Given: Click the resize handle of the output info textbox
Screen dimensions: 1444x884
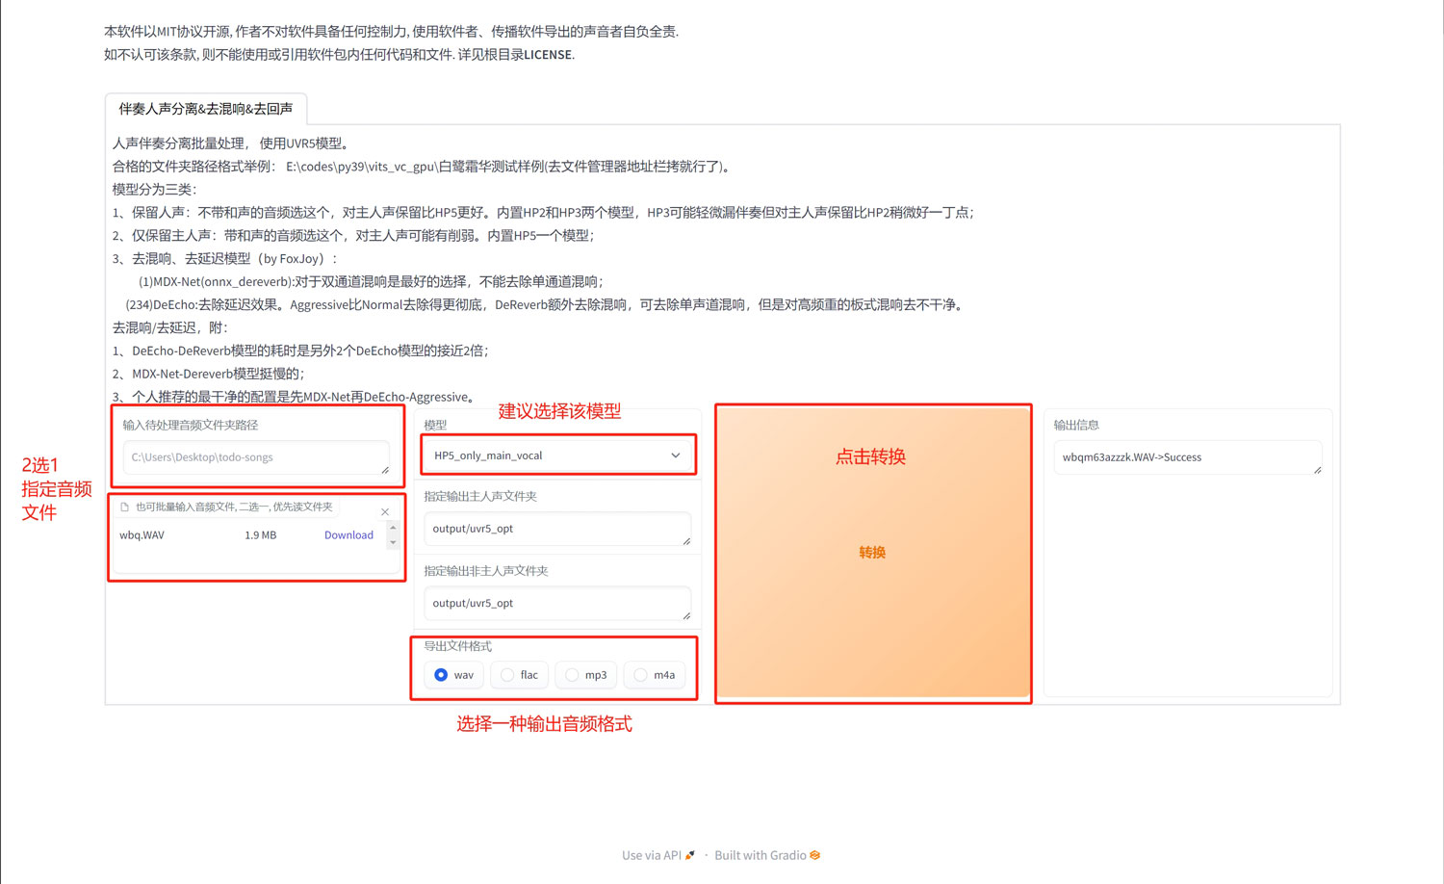Looking at the screenshot, I should [1318, 470].
